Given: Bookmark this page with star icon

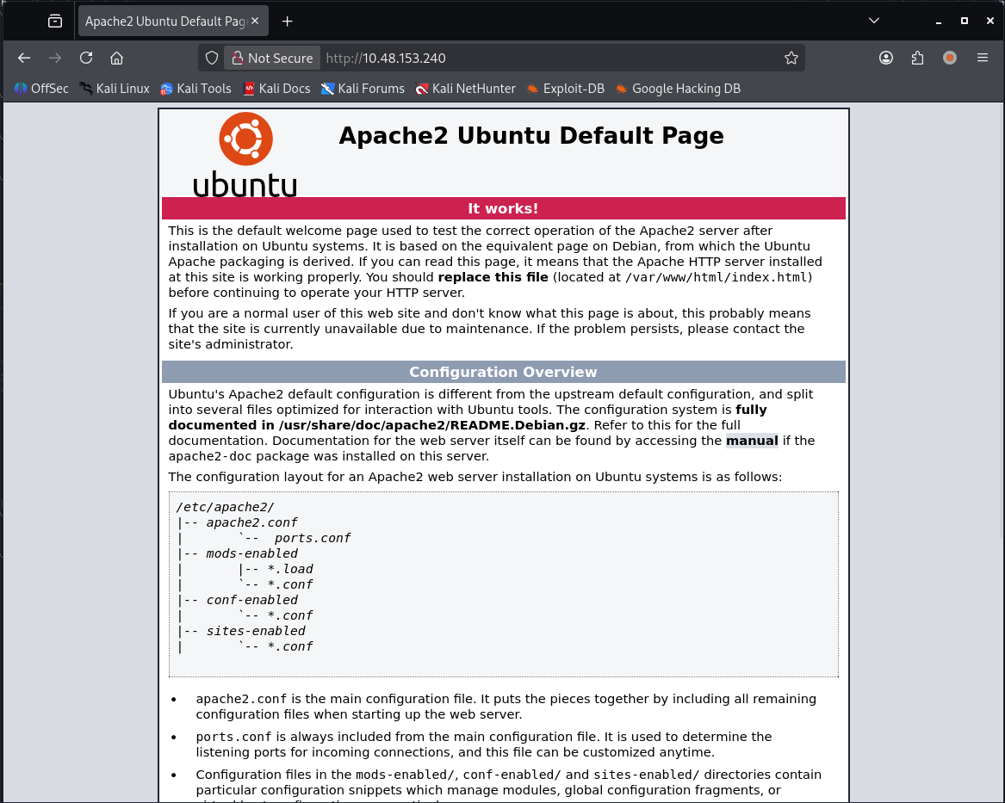Looking at the screenshot, I should [791, 58].
